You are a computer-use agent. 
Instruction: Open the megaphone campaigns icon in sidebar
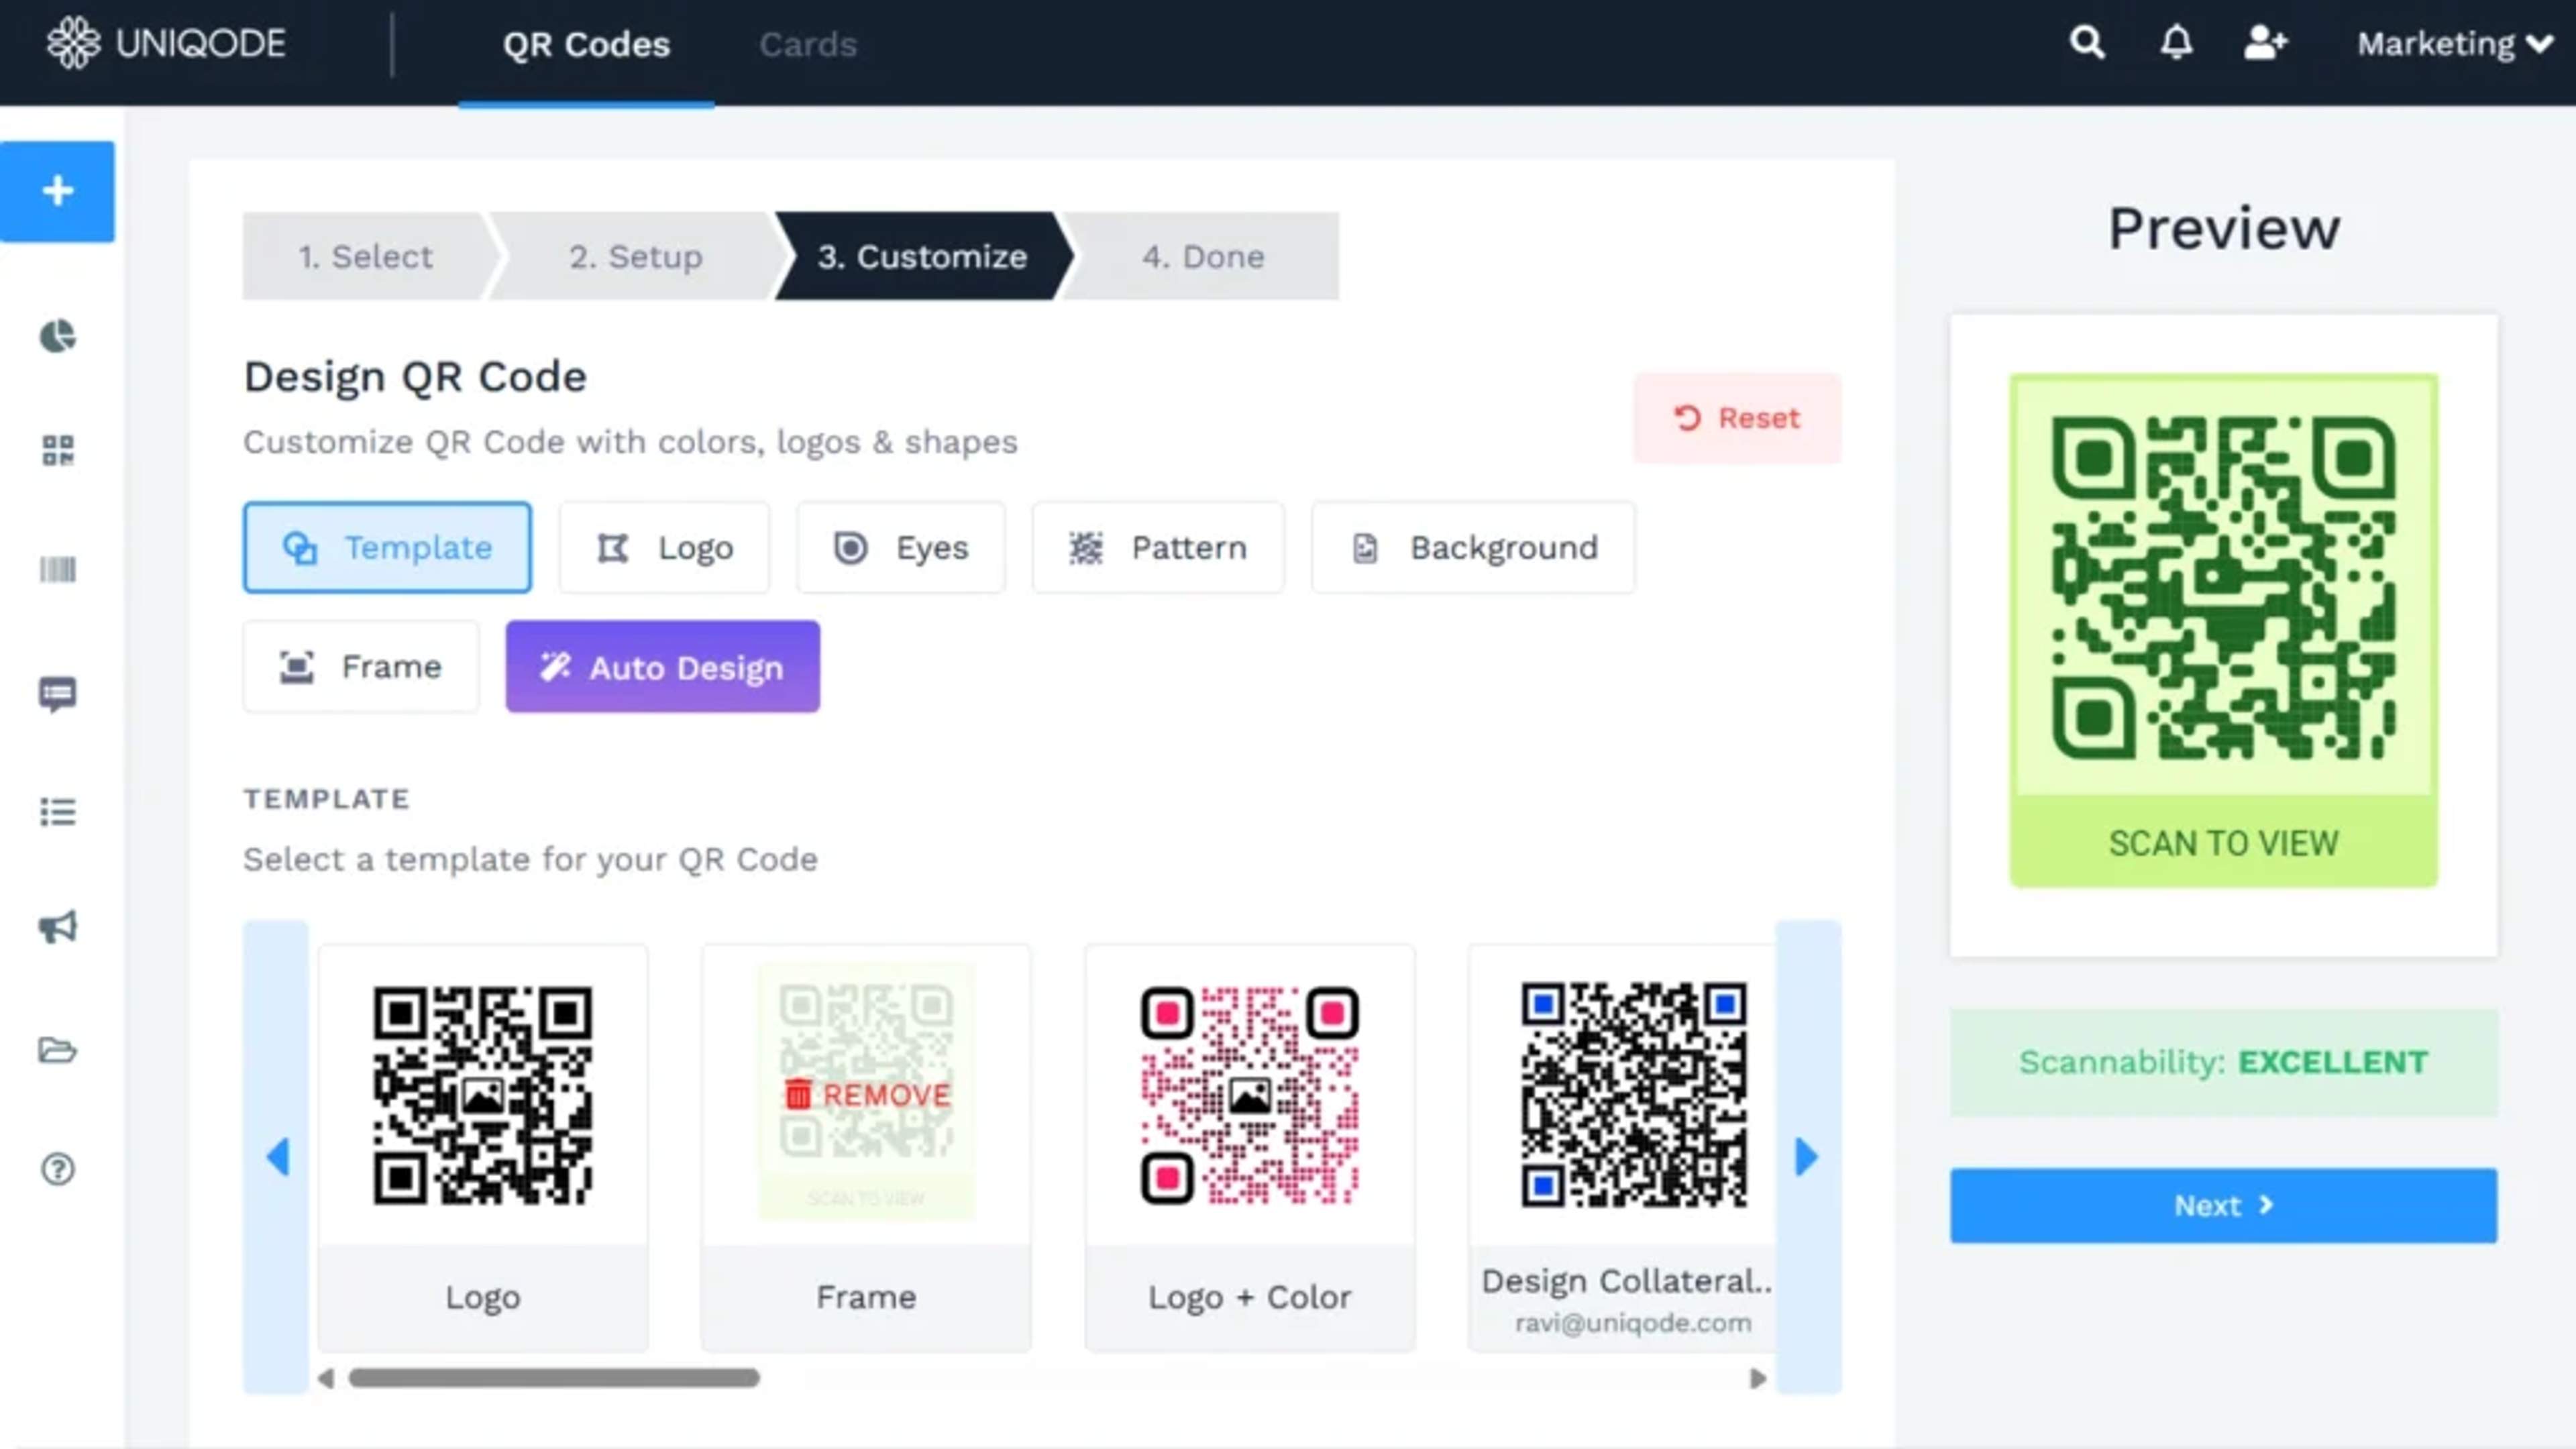[x=57, y=927]
